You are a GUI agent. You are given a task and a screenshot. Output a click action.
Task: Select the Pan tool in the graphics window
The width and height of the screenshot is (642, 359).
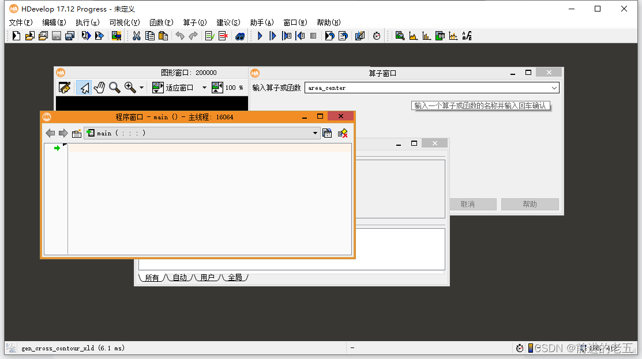point(99,88)
